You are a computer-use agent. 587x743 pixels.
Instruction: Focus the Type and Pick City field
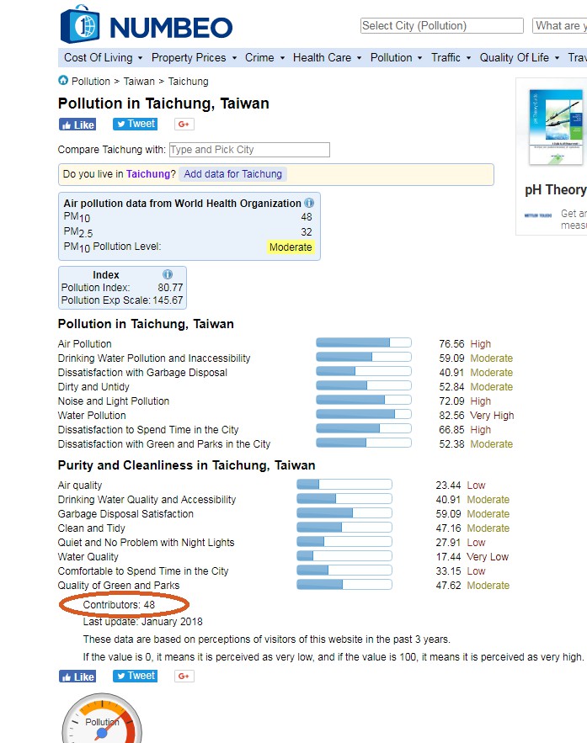[x=248, y=150]
